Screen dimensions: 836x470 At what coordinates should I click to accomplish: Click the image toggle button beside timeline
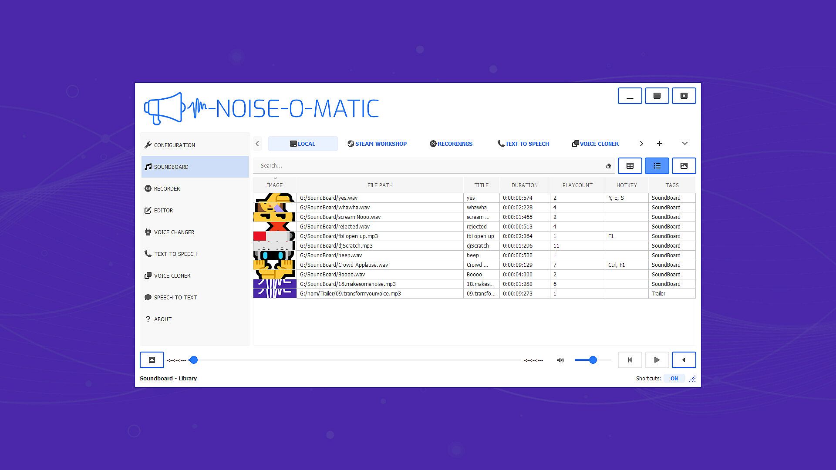(152, 360)
